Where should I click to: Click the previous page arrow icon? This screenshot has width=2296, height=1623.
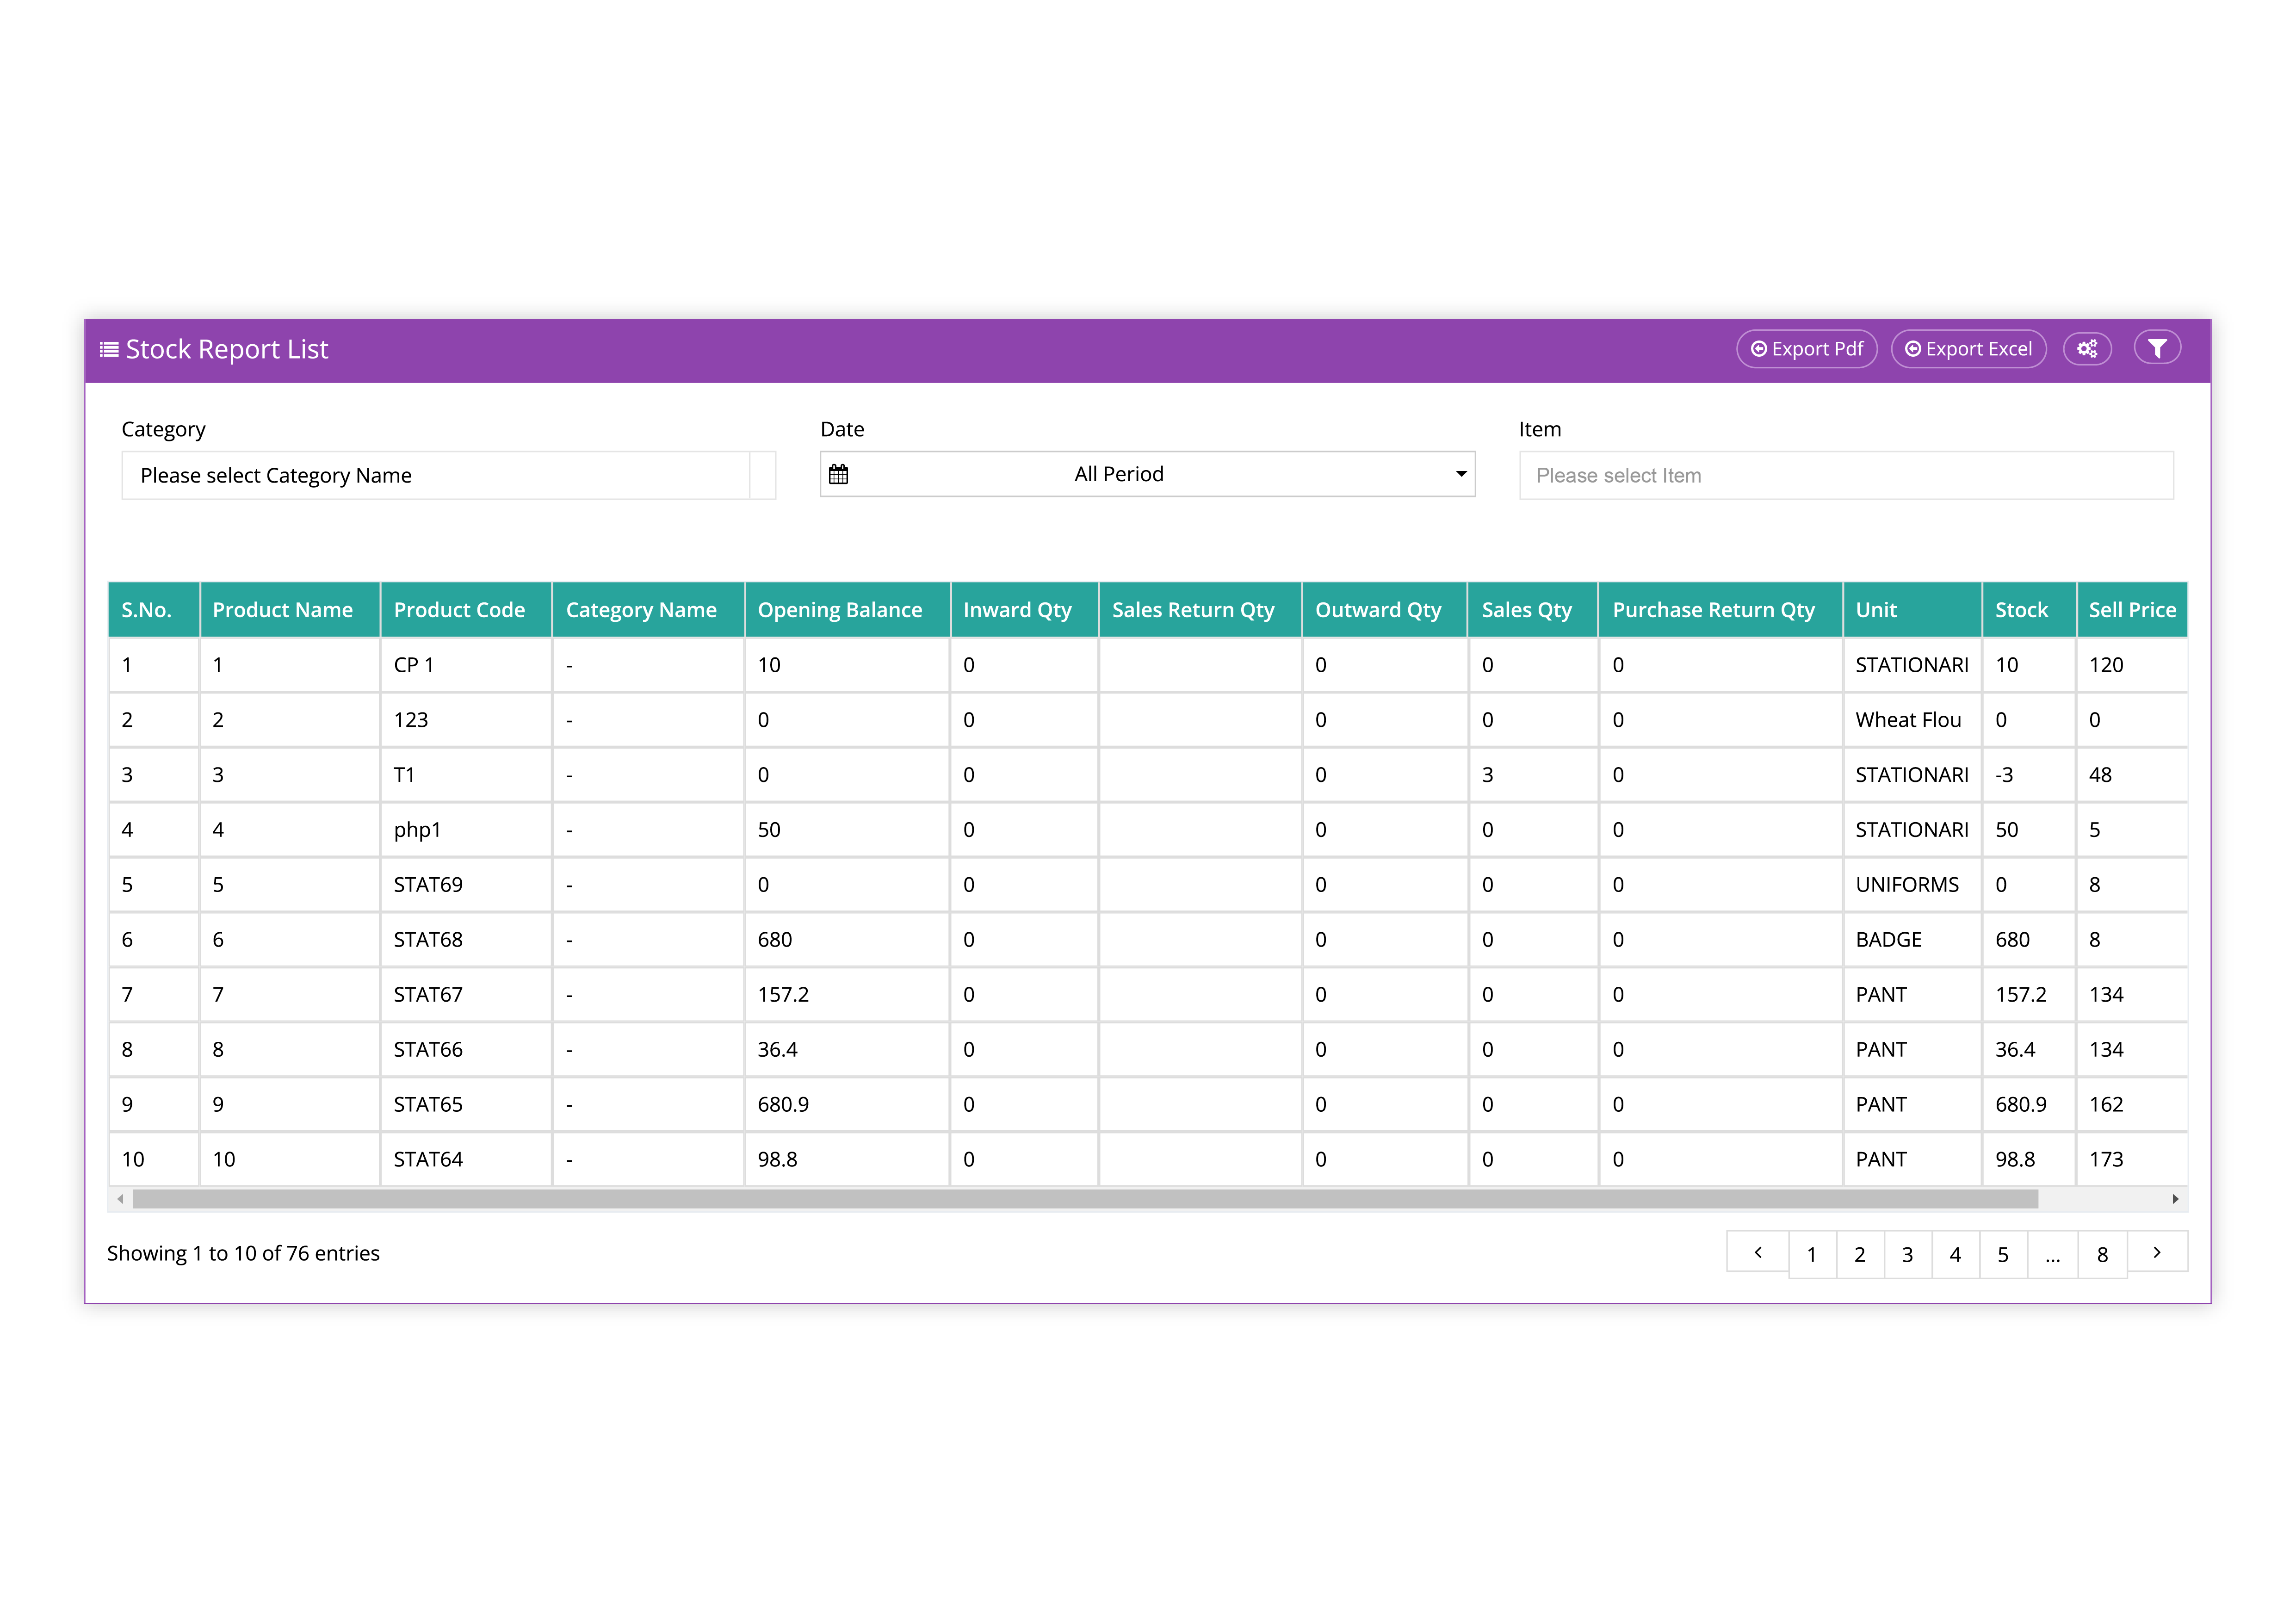click(1762, 1252)
